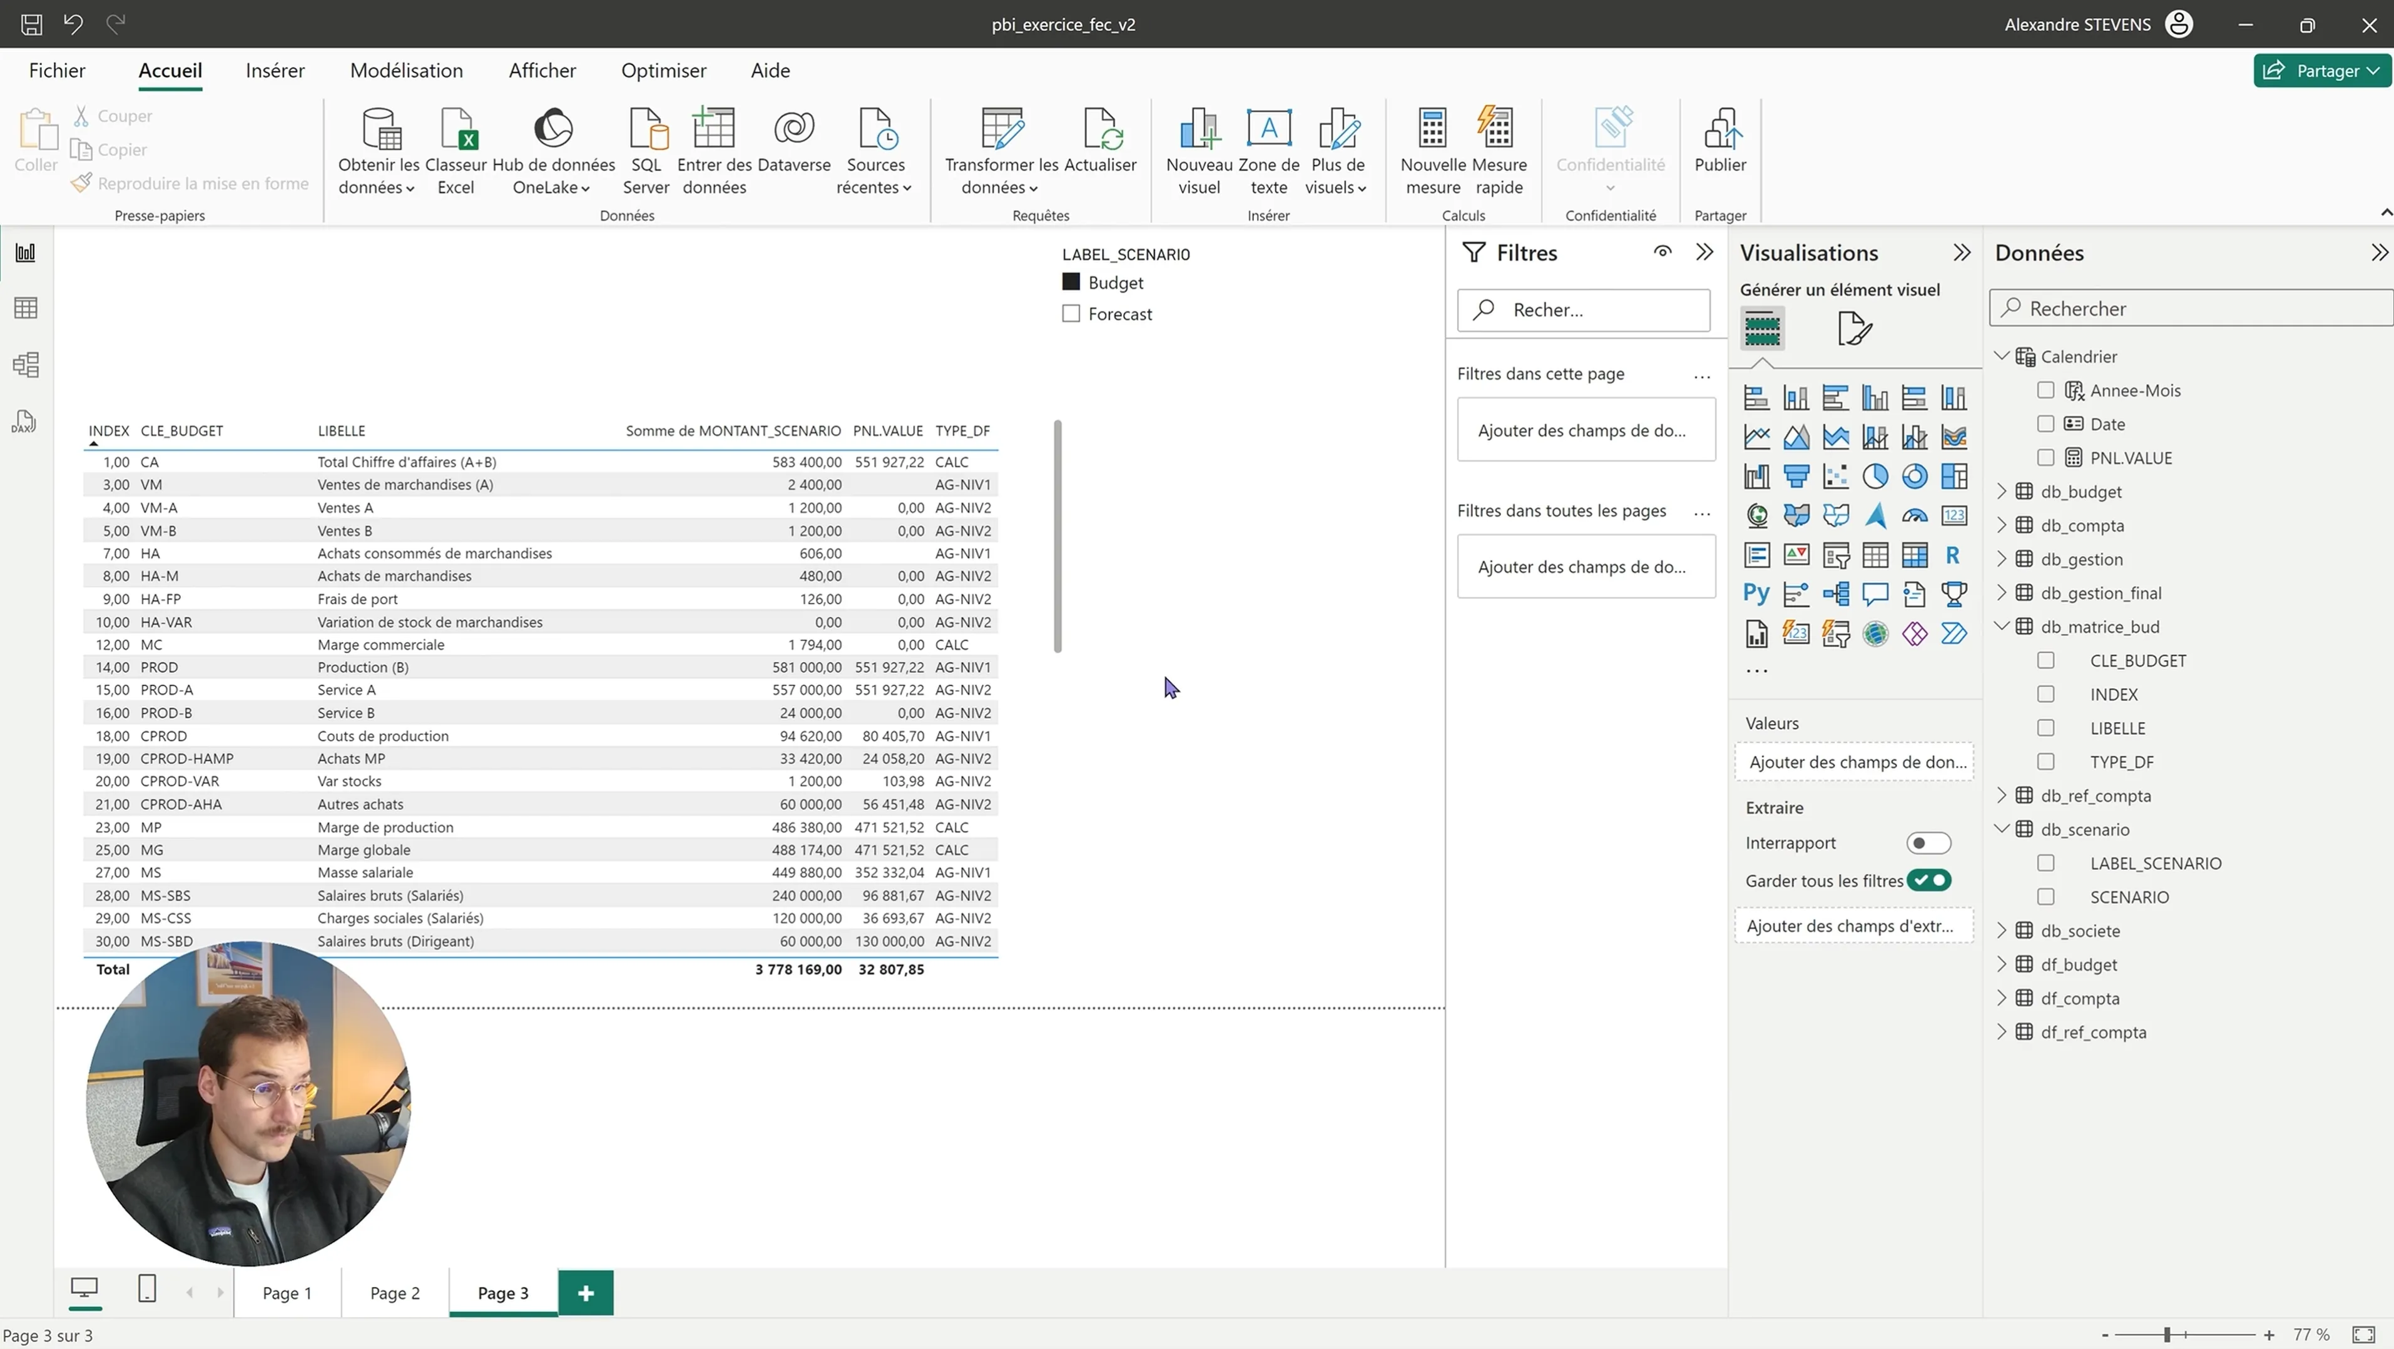Click the Publier button

pyautogui.click(x=1719, y=139)
